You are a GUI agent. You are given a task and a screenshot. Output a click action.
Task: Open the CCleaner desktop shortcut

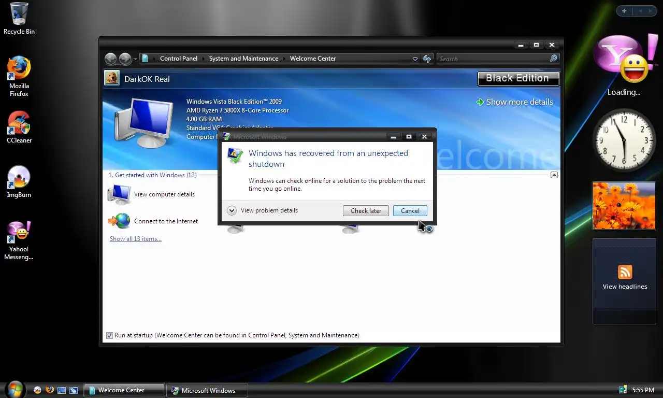(19, 127)
